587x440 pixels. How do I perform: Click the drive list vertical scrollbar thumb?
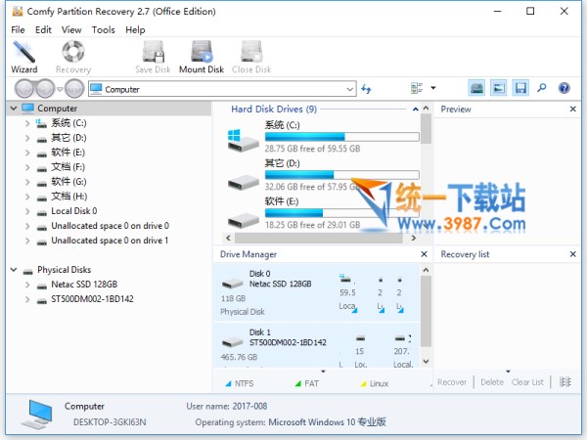pyautogui.click(x=426, y=129)
